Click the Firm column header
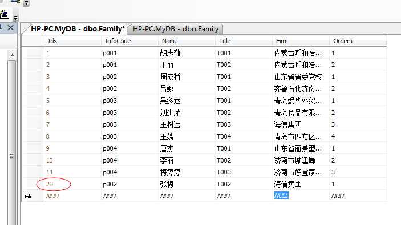Screen dimensions: 401x225 (x=301, y=41)
